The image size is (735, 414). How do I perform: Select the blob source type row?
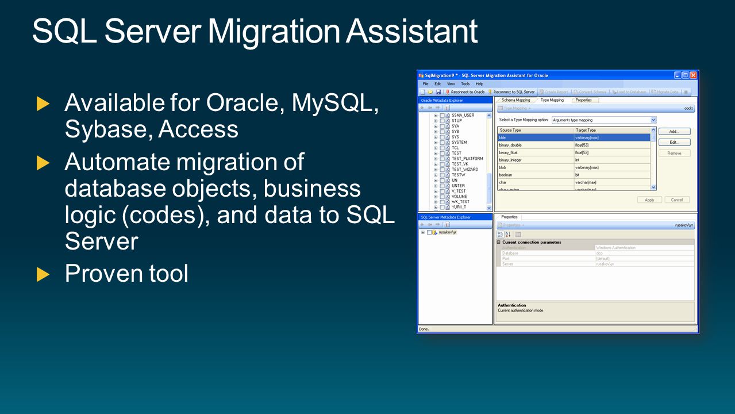(x=574, y=167)
